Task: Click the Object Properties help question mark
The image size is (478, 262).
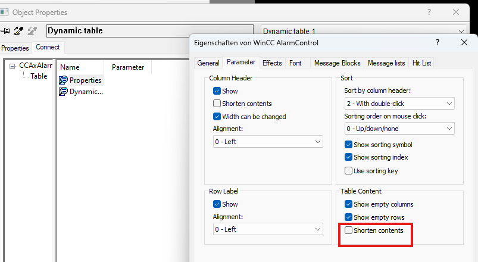Action: (x=429, y=12)
